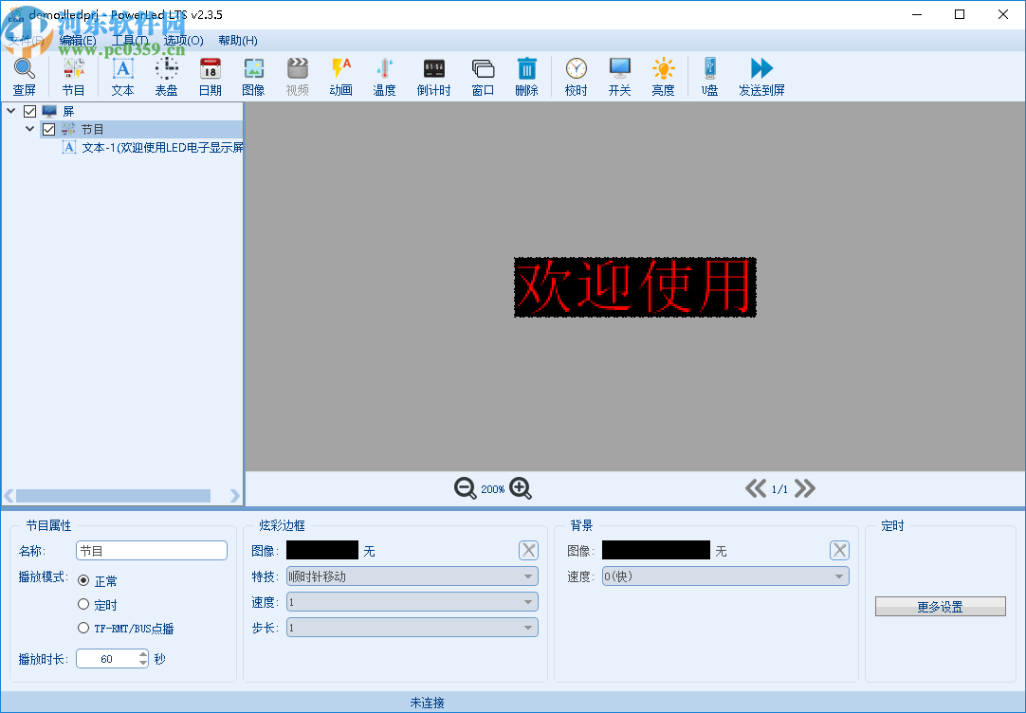The height and width of the screenshot is (713, 1026).
Task: Click the 更多设置 button
Action: (x=940, y=606)
